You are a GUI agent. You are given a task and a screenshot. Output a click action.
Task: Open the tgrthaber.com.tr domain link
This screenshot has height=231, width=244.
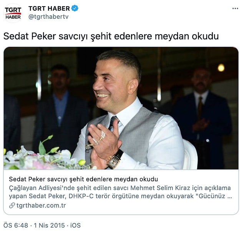(41, 206)
